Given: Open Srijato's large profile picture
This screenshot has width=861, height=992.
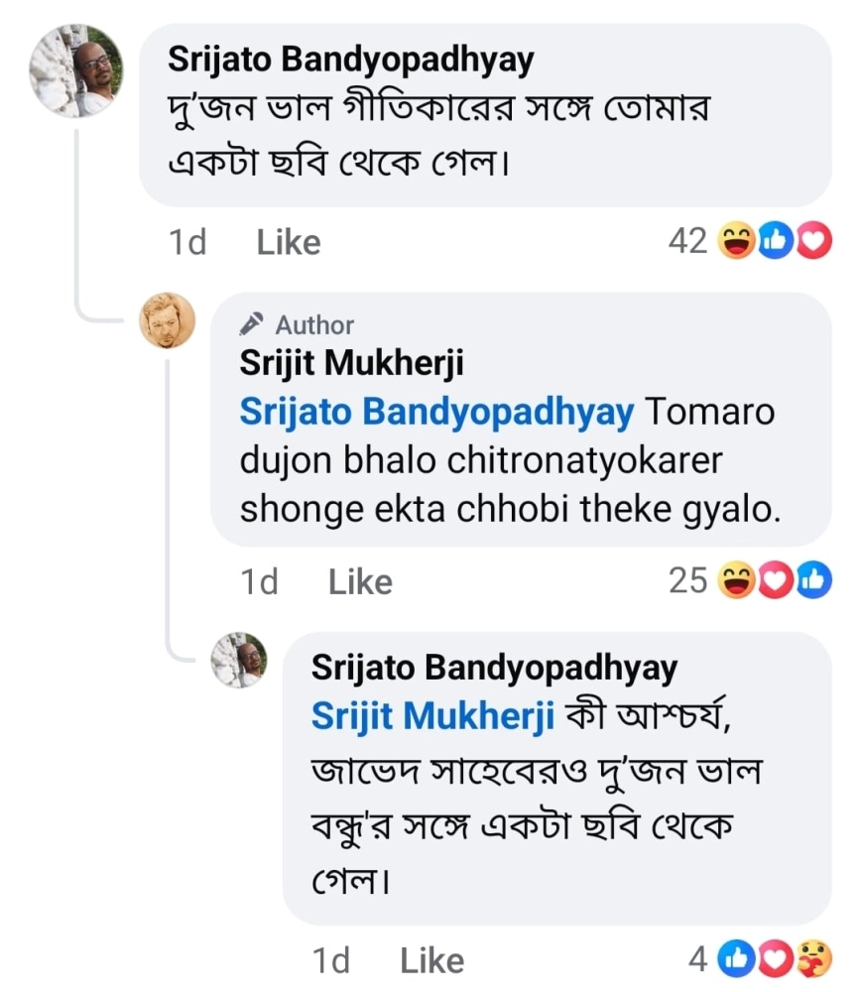Looking at the screenshot, I should click(x=76, y=71).
